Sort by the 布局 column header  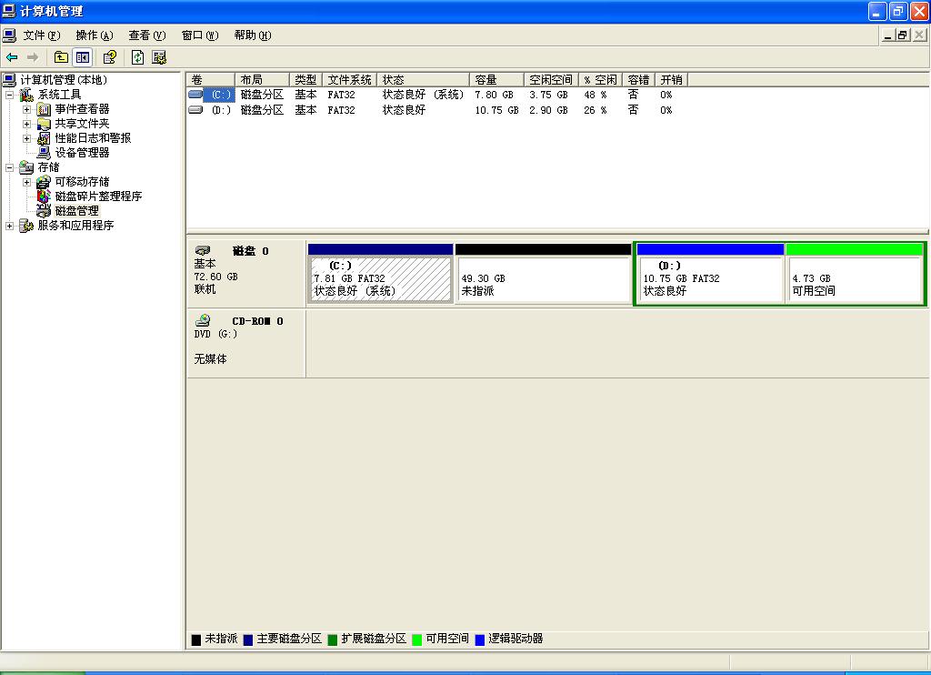pos(263,80)
